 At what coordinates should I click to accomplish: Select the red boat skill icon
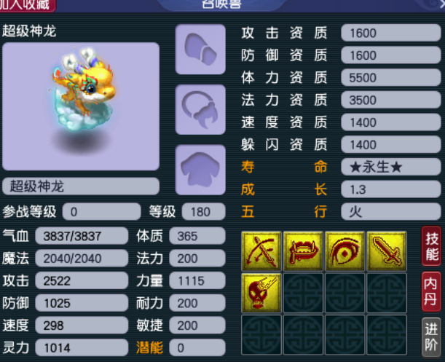point(303,251)
